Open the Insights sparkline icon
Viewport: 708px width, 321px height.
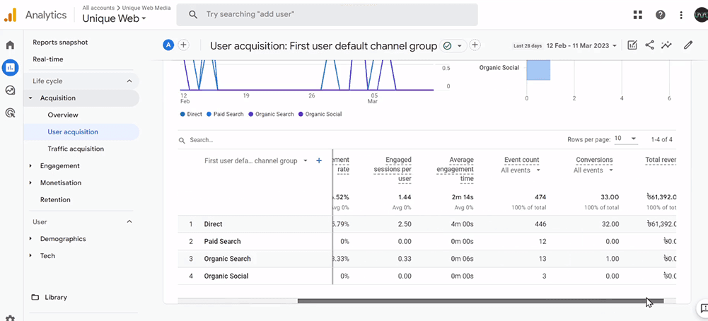[666, 45]
